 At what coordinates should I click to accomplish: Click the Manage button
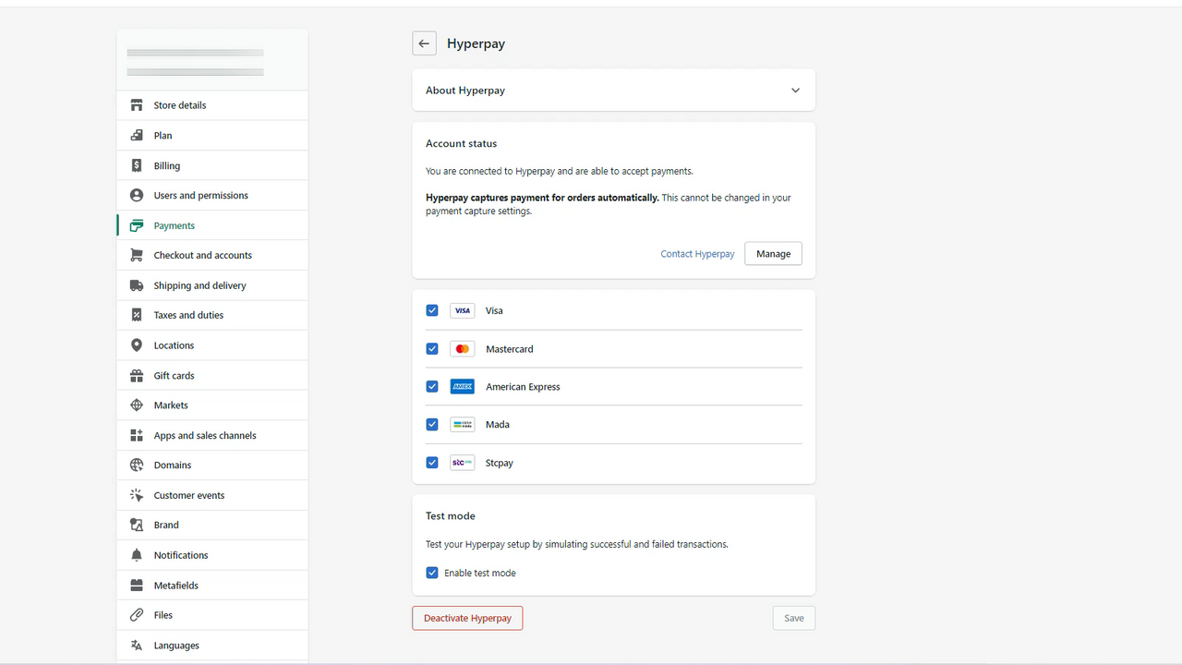(x=773, y=254)
